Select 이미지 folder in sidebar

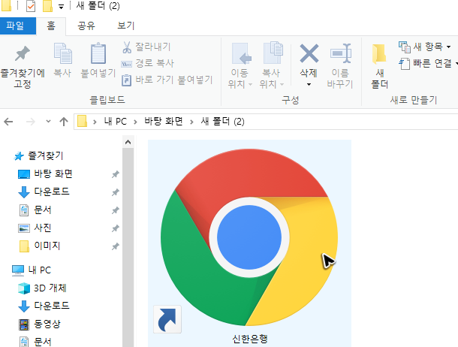tap(47, 246)
